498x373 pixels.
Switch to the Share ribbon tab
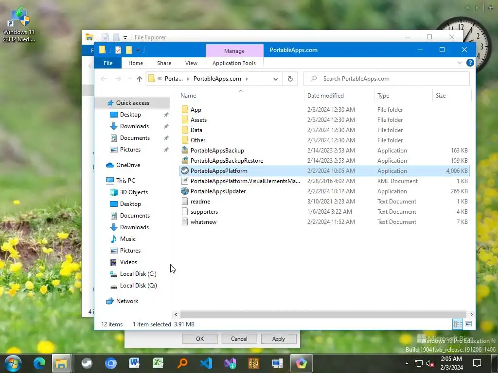(164, 63)
